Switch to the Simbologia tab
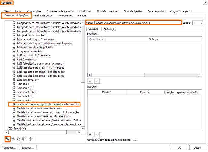 click(x=109, y=29)
